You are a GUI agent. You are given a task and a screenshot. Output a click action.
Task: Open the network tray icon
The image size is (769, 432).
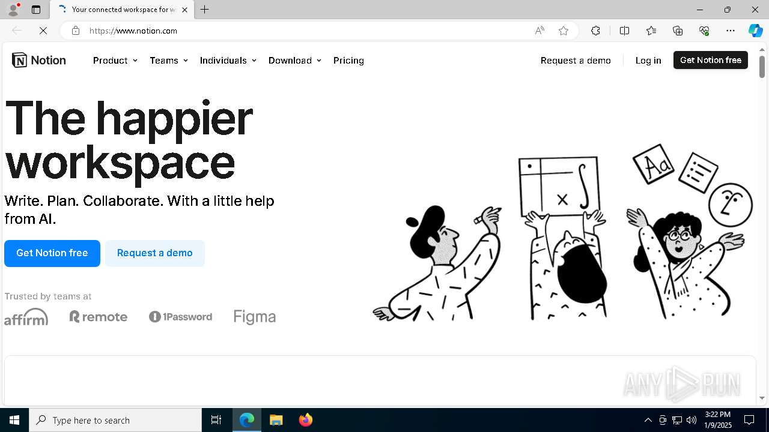pyautogui.click(x=677, y=420)
